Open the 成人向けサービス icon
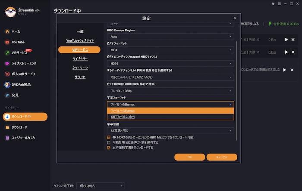The width and height of the screenshot is (302, 191). pyautogui.click(x=7, y=74)
